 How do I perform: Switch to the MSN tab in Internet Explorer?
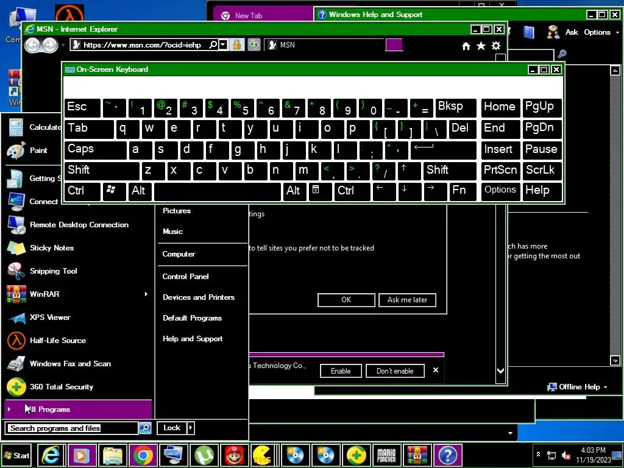click(x=324, y=45)
